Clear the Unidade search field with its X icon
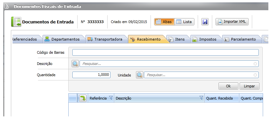Image resolution: width=271 pixels, height=121 pixels. 255,75
